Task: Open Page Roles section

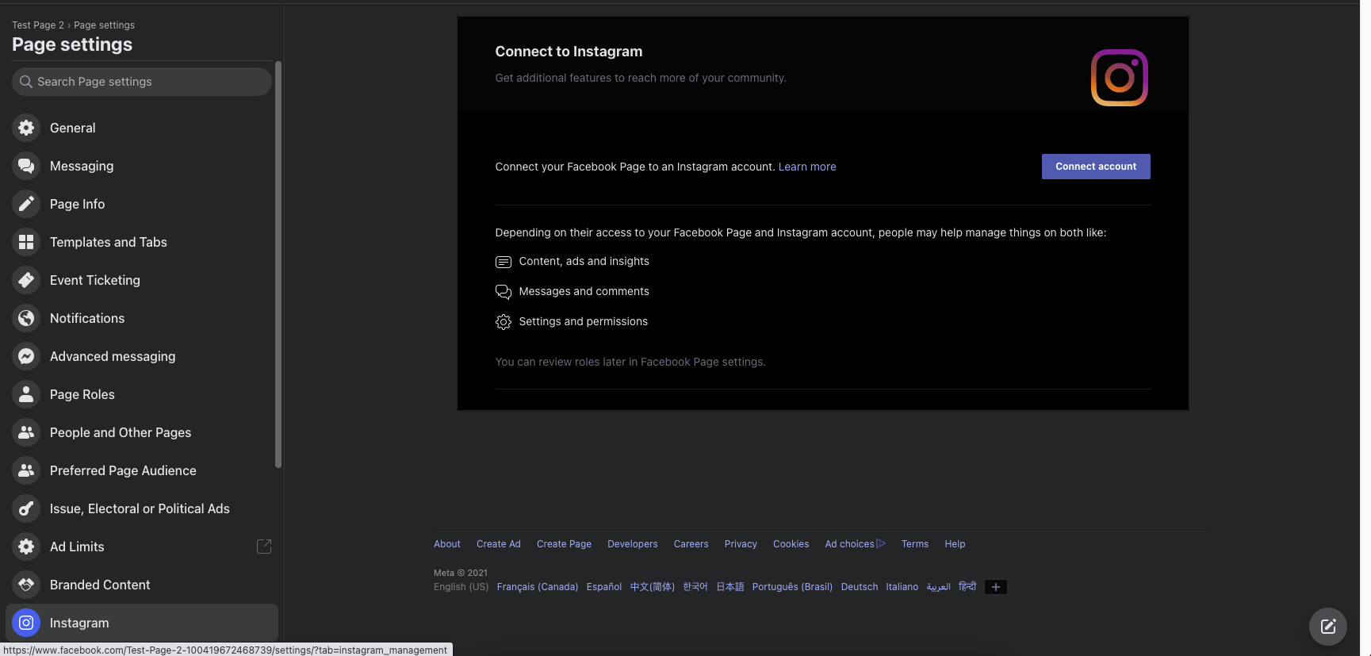Action: (142, 394)
